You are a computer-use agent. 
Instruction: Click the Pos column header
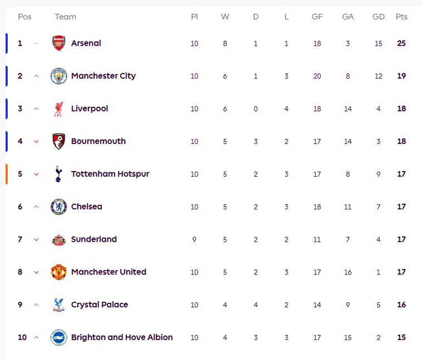24,17
